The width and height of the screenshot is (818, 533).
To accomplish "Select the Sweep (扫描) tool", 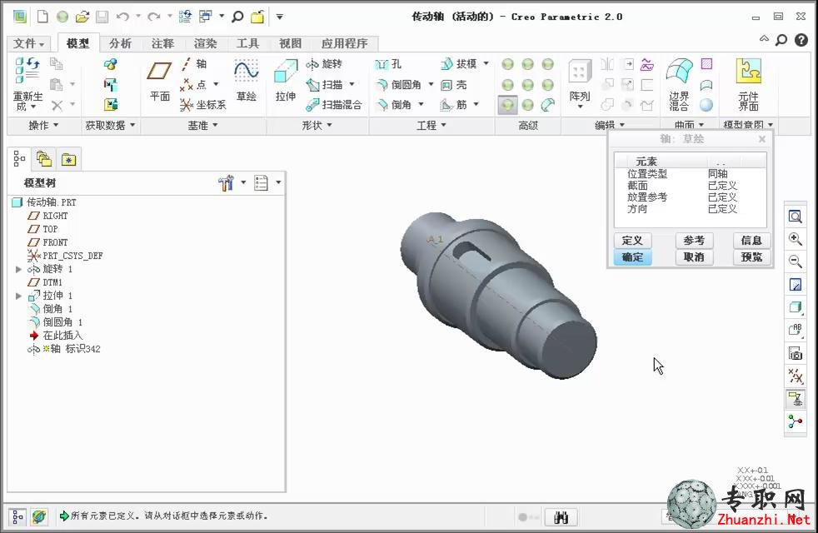I will [x=325, y=84].
